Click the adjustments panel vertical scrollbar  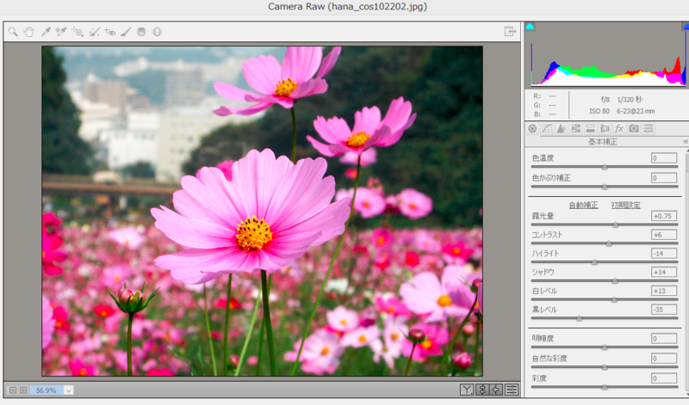coord(686,272)
